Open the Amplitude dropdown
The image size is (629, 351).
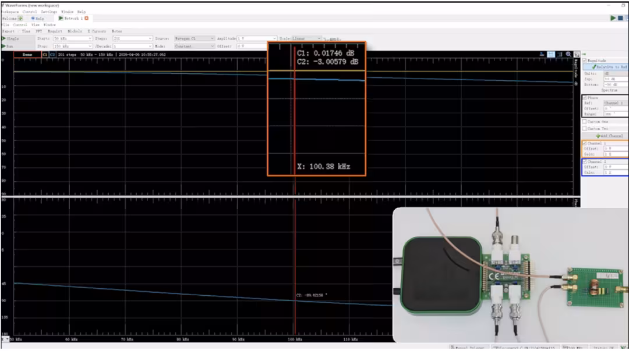257,38
